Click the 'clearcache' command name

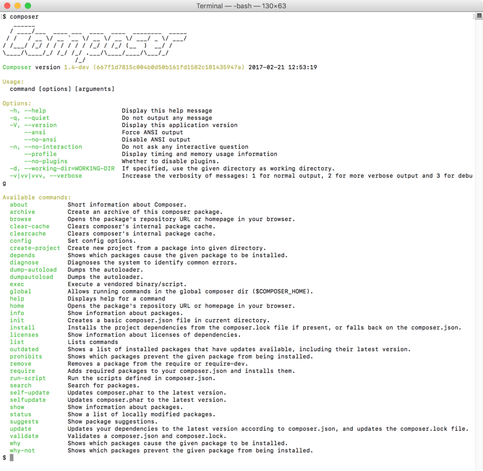(x=28, y=233)
